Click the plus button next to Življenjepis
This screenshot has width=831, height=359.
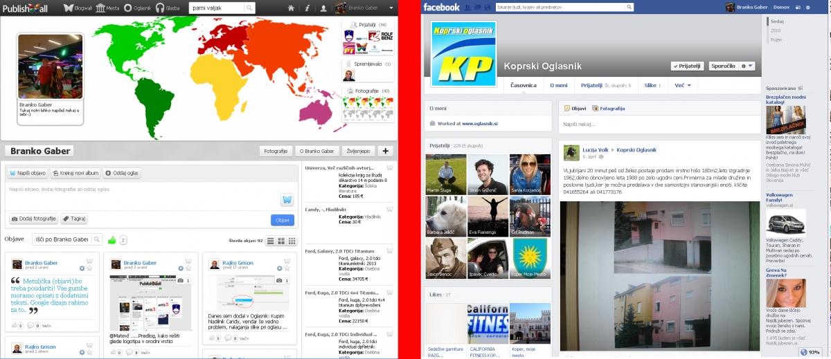[384, 151]
